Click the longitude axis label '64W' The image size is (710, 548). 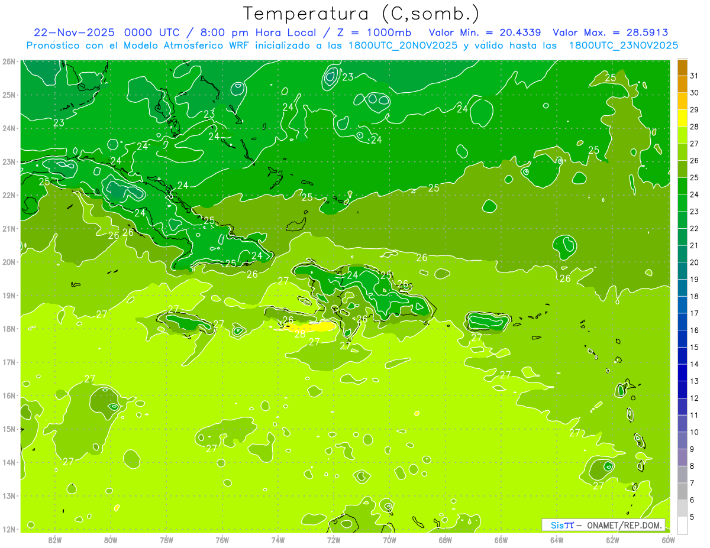[557, 540]
